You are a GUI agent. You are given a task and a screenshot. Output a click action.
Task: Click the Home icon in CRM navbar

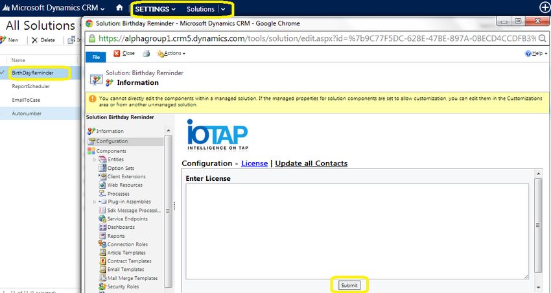click(119, 8)
